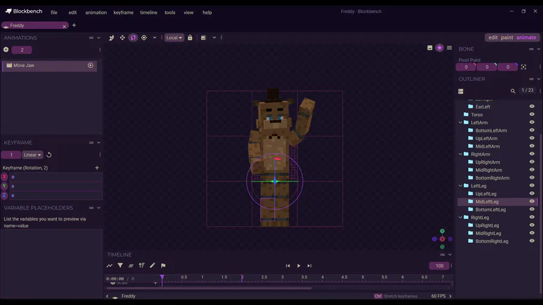Open the screenshot icon in viewport

[430, 48]
